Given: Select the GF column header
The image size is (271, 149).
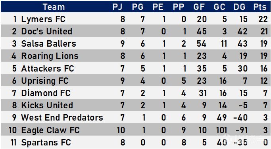Looking at the screenshot, I should point(199,7).
